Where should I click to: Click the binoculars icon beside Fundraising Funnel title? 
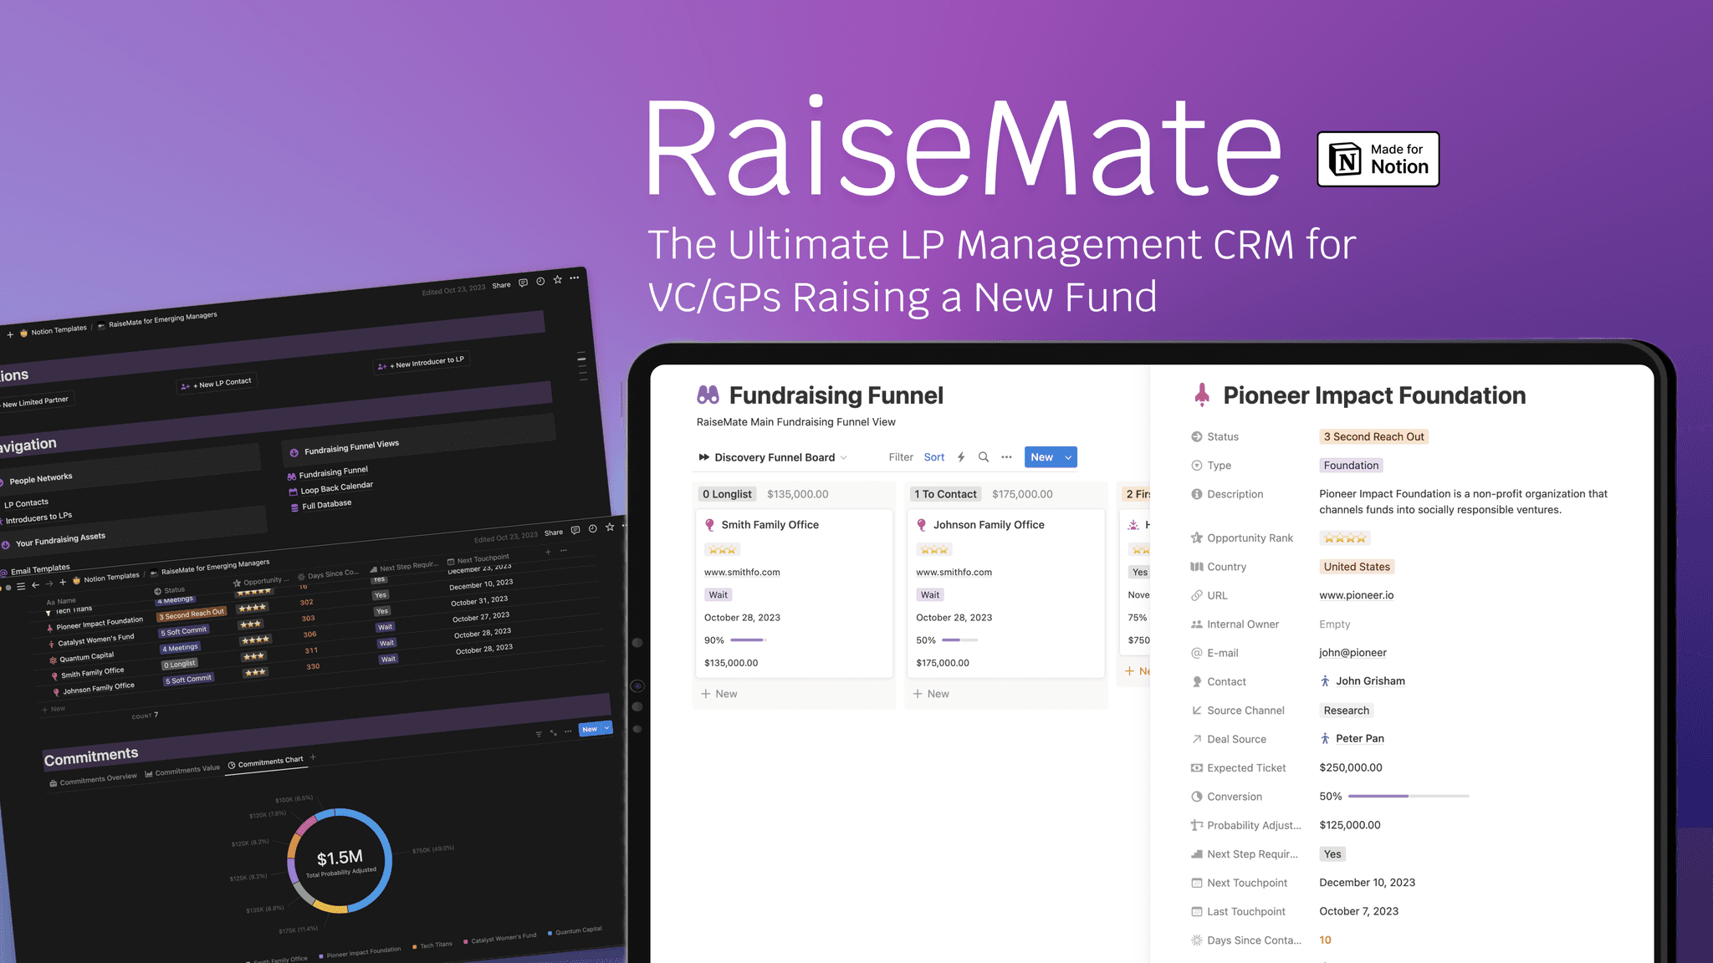(708, 395)
